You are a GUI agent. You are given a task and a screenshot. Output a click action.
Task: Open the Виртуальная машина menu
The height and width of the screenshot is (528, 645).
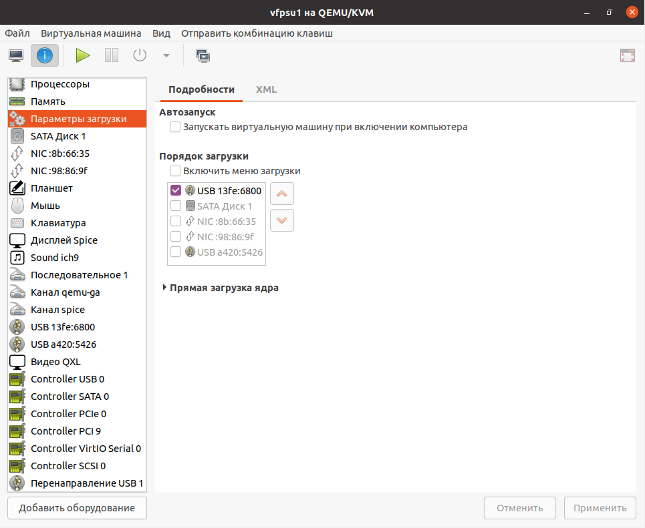[x=91, y=33]
